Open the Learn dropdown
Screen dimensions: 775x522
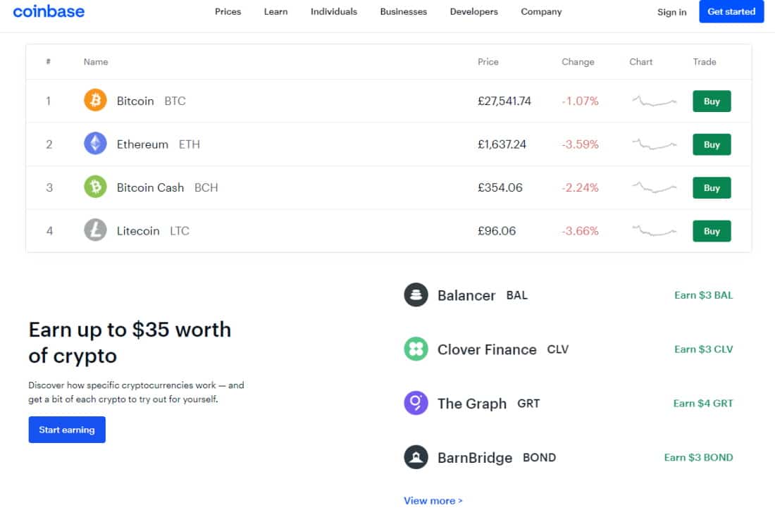pos(275,11)
